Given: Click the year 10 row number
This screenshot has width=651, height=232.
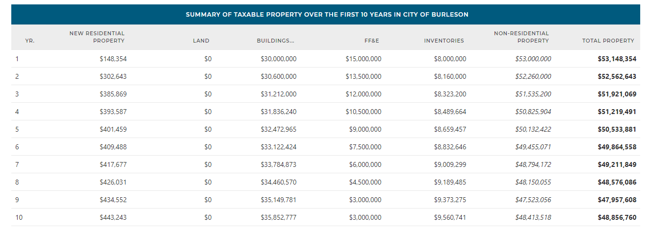Looking at the screenshot, I should (19, 217).
